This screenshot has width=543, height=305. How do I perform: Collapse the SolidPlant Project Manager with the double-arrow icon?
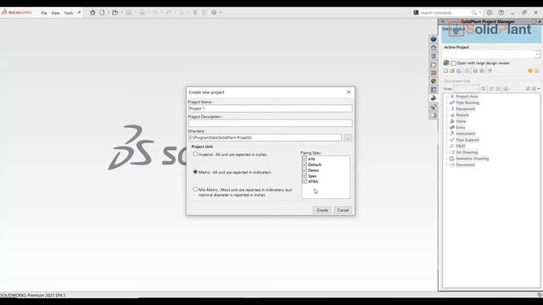click(x=443, y=21)
